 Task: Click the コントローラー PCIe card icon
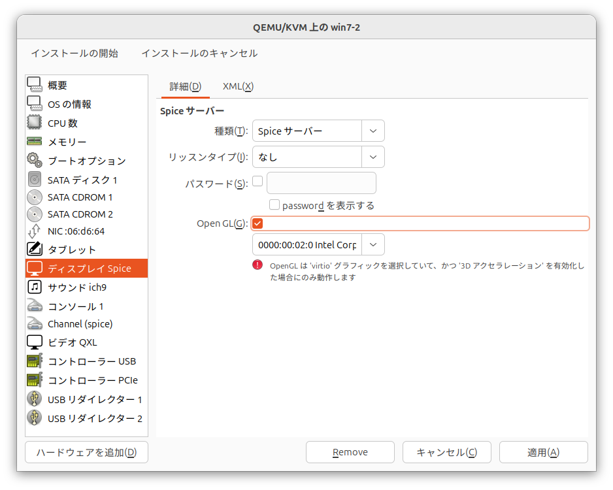click(x=35, y=380)
